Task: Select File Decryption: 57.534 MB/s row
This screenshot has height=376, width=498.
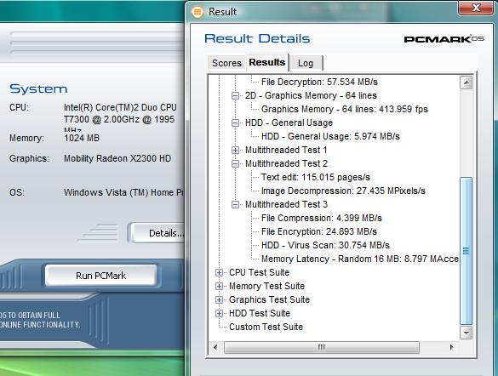Action: pyautogui.click(x=319, y=82)
